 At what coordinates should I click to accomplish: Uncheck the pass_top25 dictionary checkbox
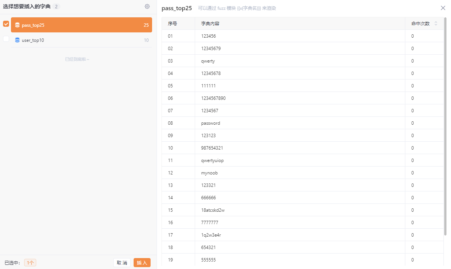tap(6, 24)
